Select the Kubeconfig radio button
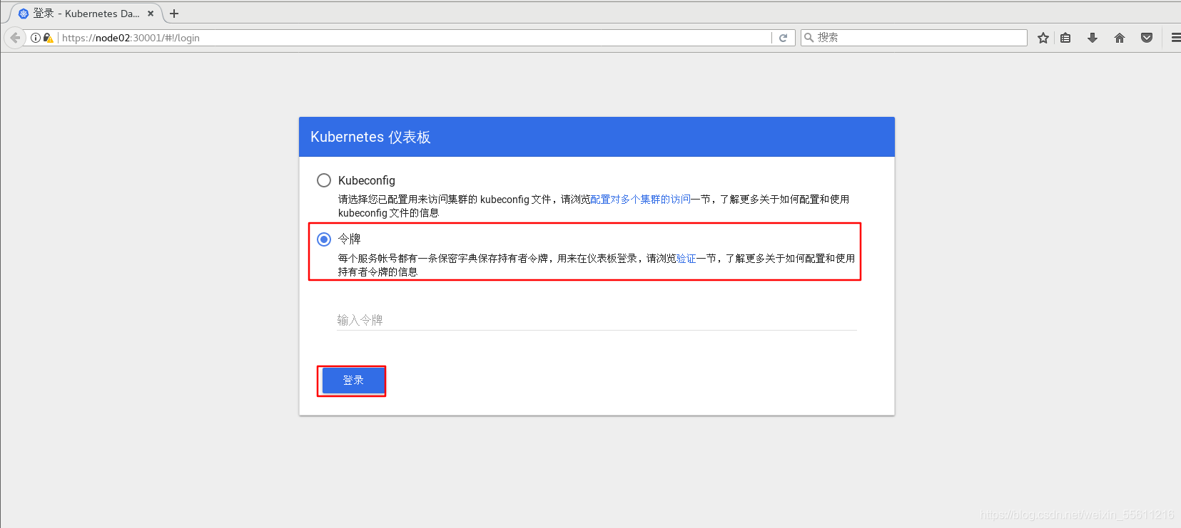The image size is (1181, 528). (324, 180)
